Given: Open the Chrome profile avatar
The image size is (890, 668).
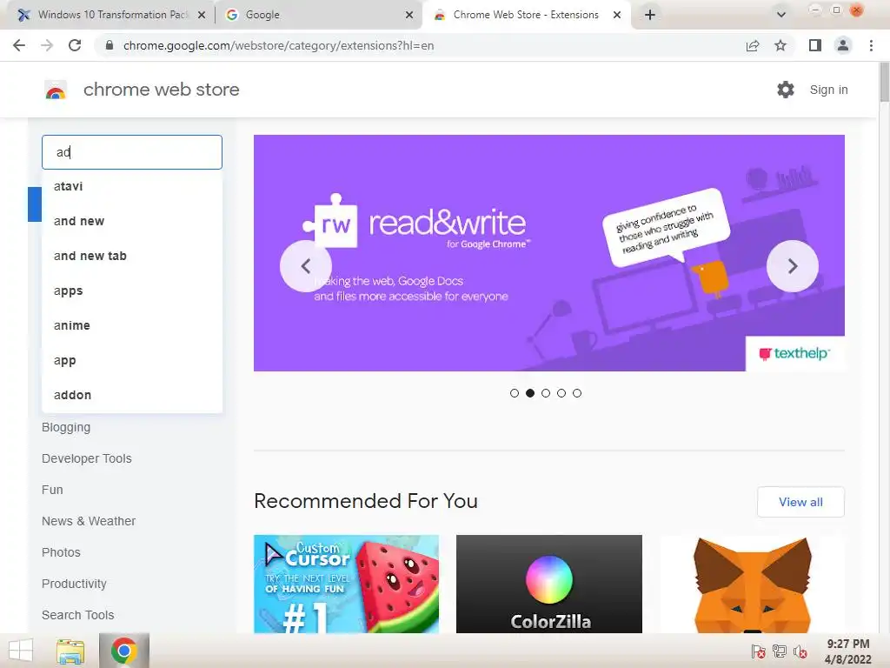Looking at the screenshot, I should 843,45.
